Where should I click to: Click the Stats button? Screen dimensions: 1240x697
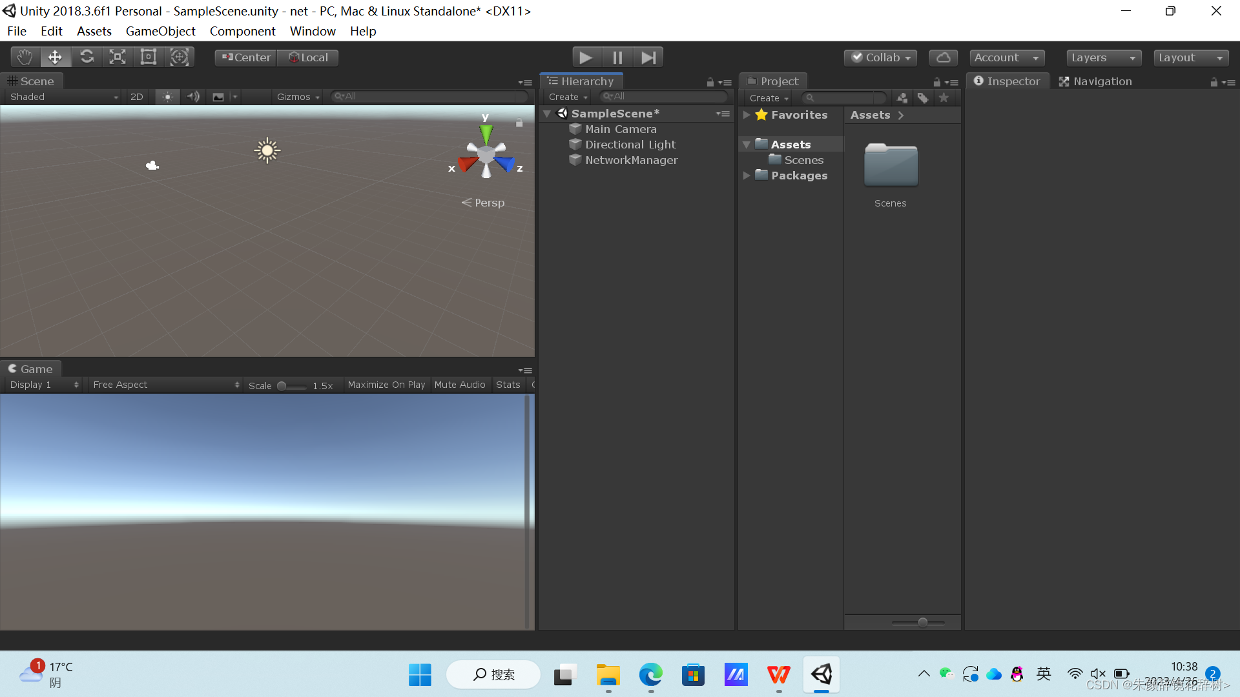pos(508,385)
